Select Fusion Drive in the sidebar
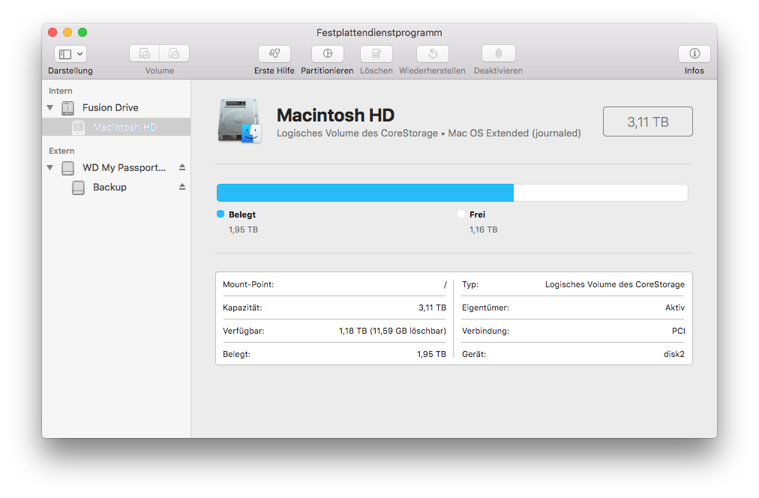This screenshot has height=498, width=759. click(110, 108)
